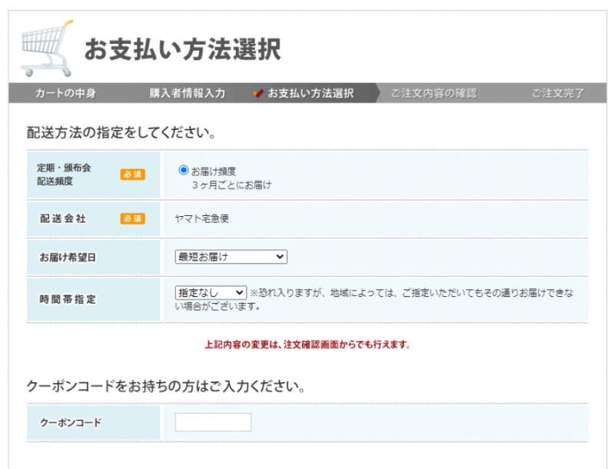The width and height of the screenshot is (615, 469).
Task: Jump to the ご注文内容の確認 step
Action: pos(433,93)
